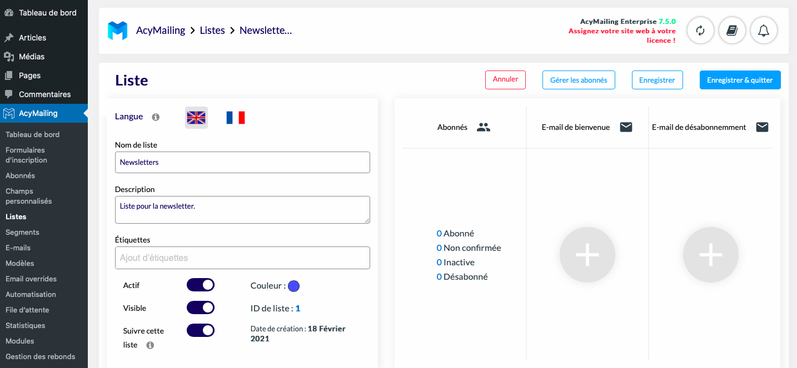This screenshot has width=797, height=368.
Task: Click the Ajout d'étiquettes input field
Action: [242, 258]
